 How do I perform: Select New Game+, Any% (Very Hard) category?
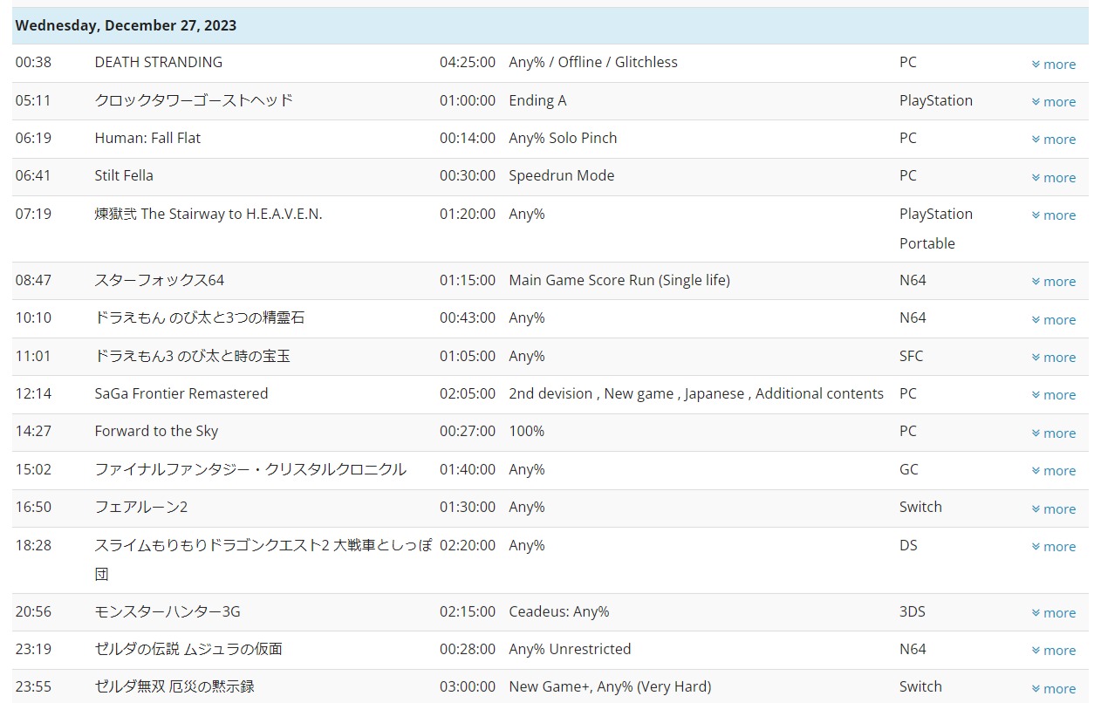pos(610,686)
